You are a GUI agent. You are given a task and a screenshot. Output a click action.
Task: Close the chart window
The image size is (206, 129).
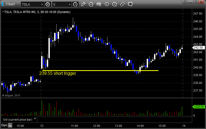click(x=201, y=2)
